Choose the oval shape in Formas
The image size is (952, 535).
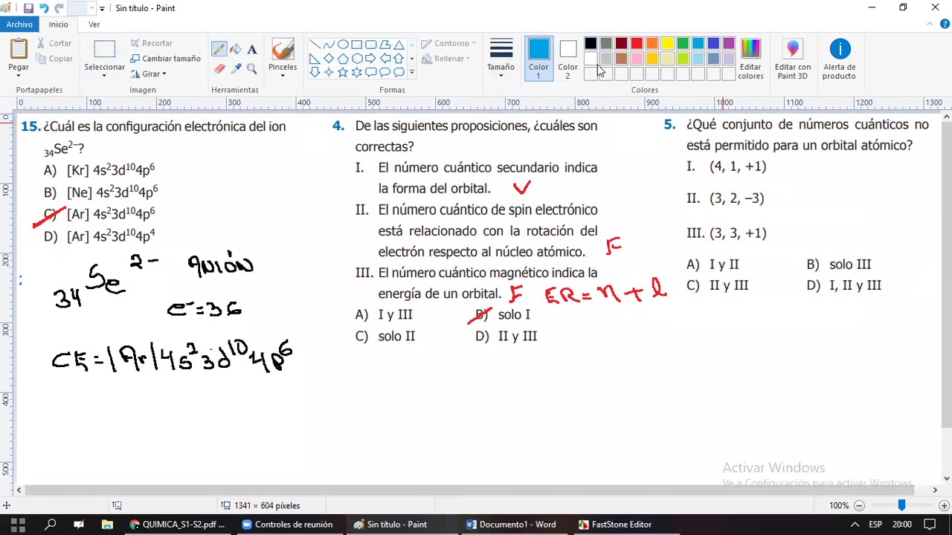point(343,45)
